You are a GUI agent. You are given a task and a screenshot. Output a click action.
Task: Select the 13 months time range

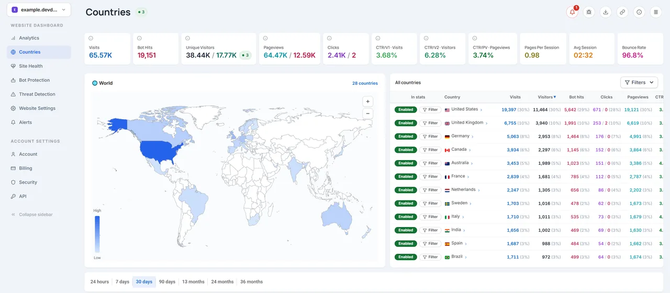193,281
